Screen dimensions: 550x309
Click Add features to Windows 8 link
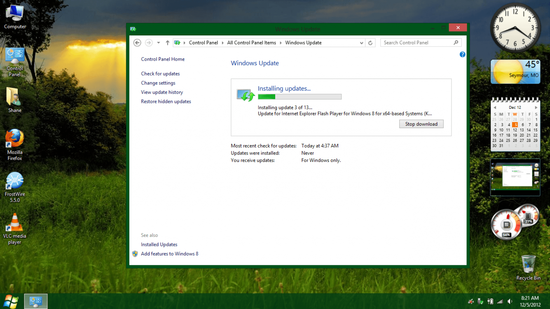(x=170, y=254)
